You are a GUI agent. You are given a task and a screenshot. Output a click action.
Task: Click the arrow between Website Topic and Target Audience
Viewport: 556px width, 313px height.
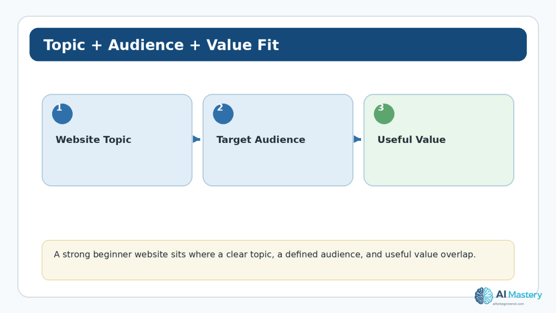[x=197, y=139]
